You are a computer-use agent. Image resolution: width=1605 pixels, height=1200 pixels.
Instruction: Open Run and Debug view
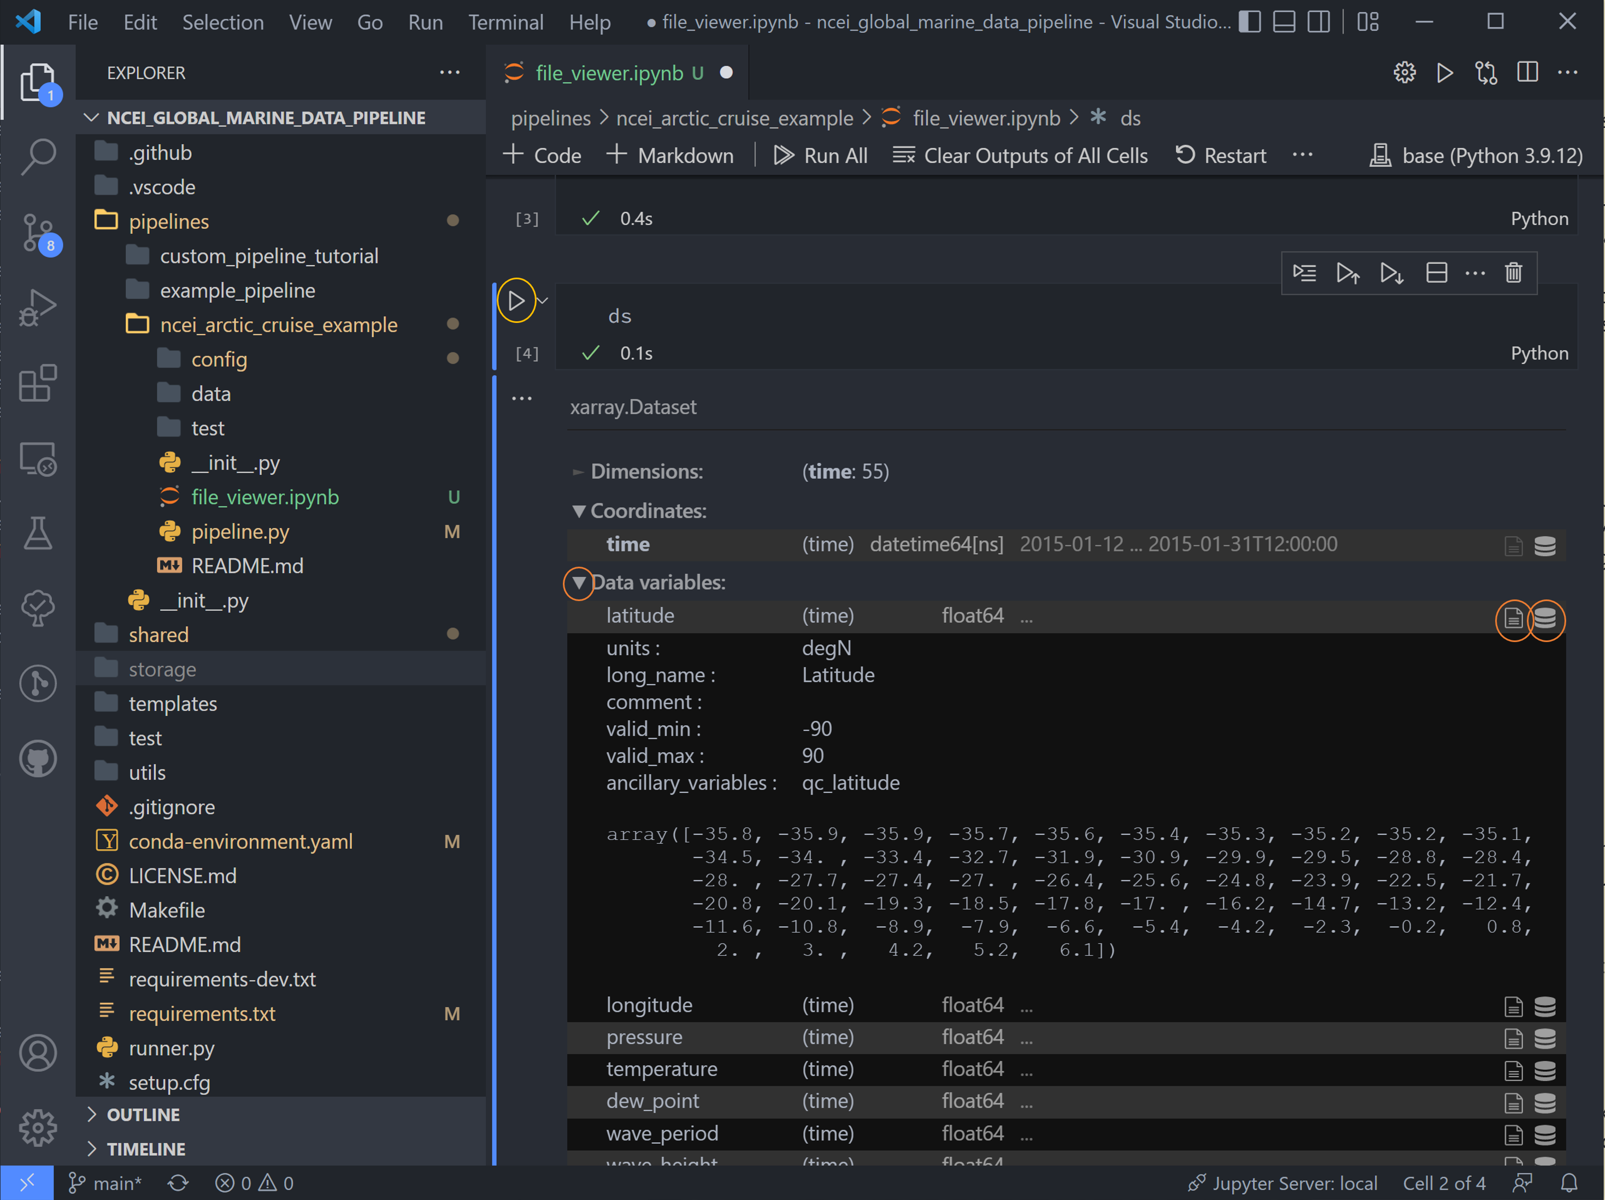click(x=38, y=308)
